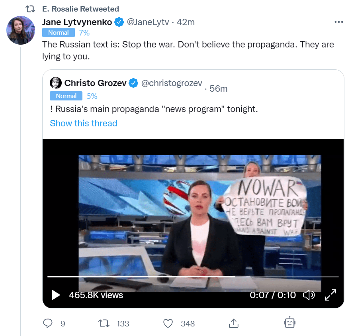Screen dimensions: 350x336
Task: Click the Normal badge next to 7%
Action: point(58,33)
